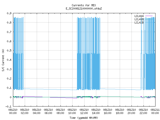Screen dimensions: 160x120
Task: Click the -0.1 y-axis tick label
Action: (x=8, y=106)
